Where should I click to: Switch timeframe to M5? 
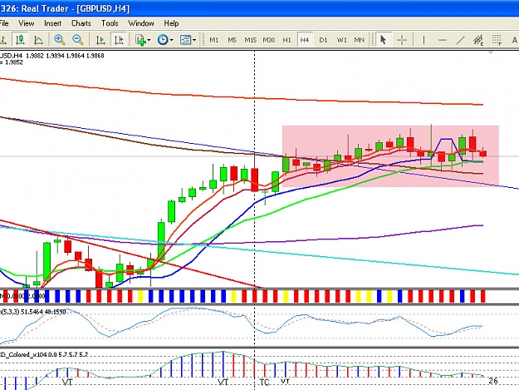coord(232,40)
